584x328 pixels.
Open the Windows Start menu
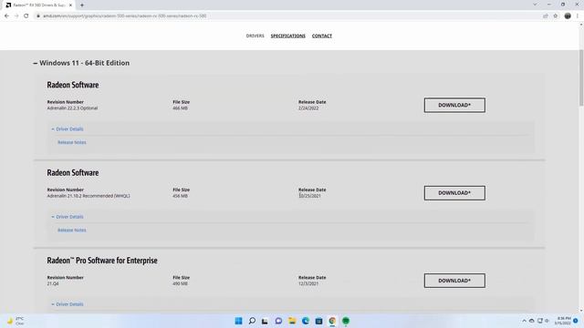click(x=238, y=321)
